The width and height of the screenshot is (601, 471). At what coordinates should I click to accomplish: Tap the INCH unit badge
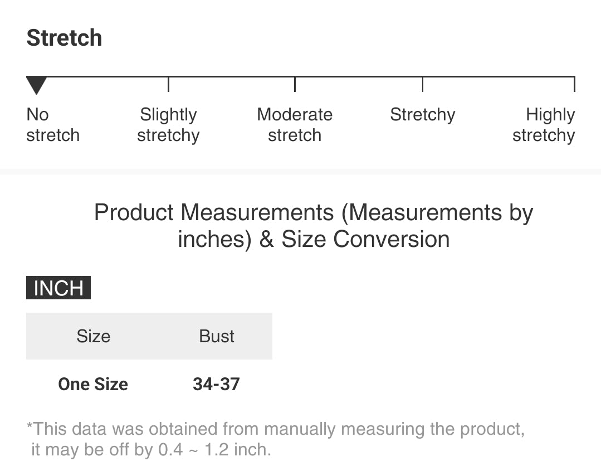pos(58,288)
